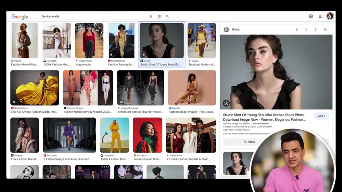Image resolution: width=342 pixels, height=192 pixels.
Task: Click the Google logo
Action: coord(20,16)
